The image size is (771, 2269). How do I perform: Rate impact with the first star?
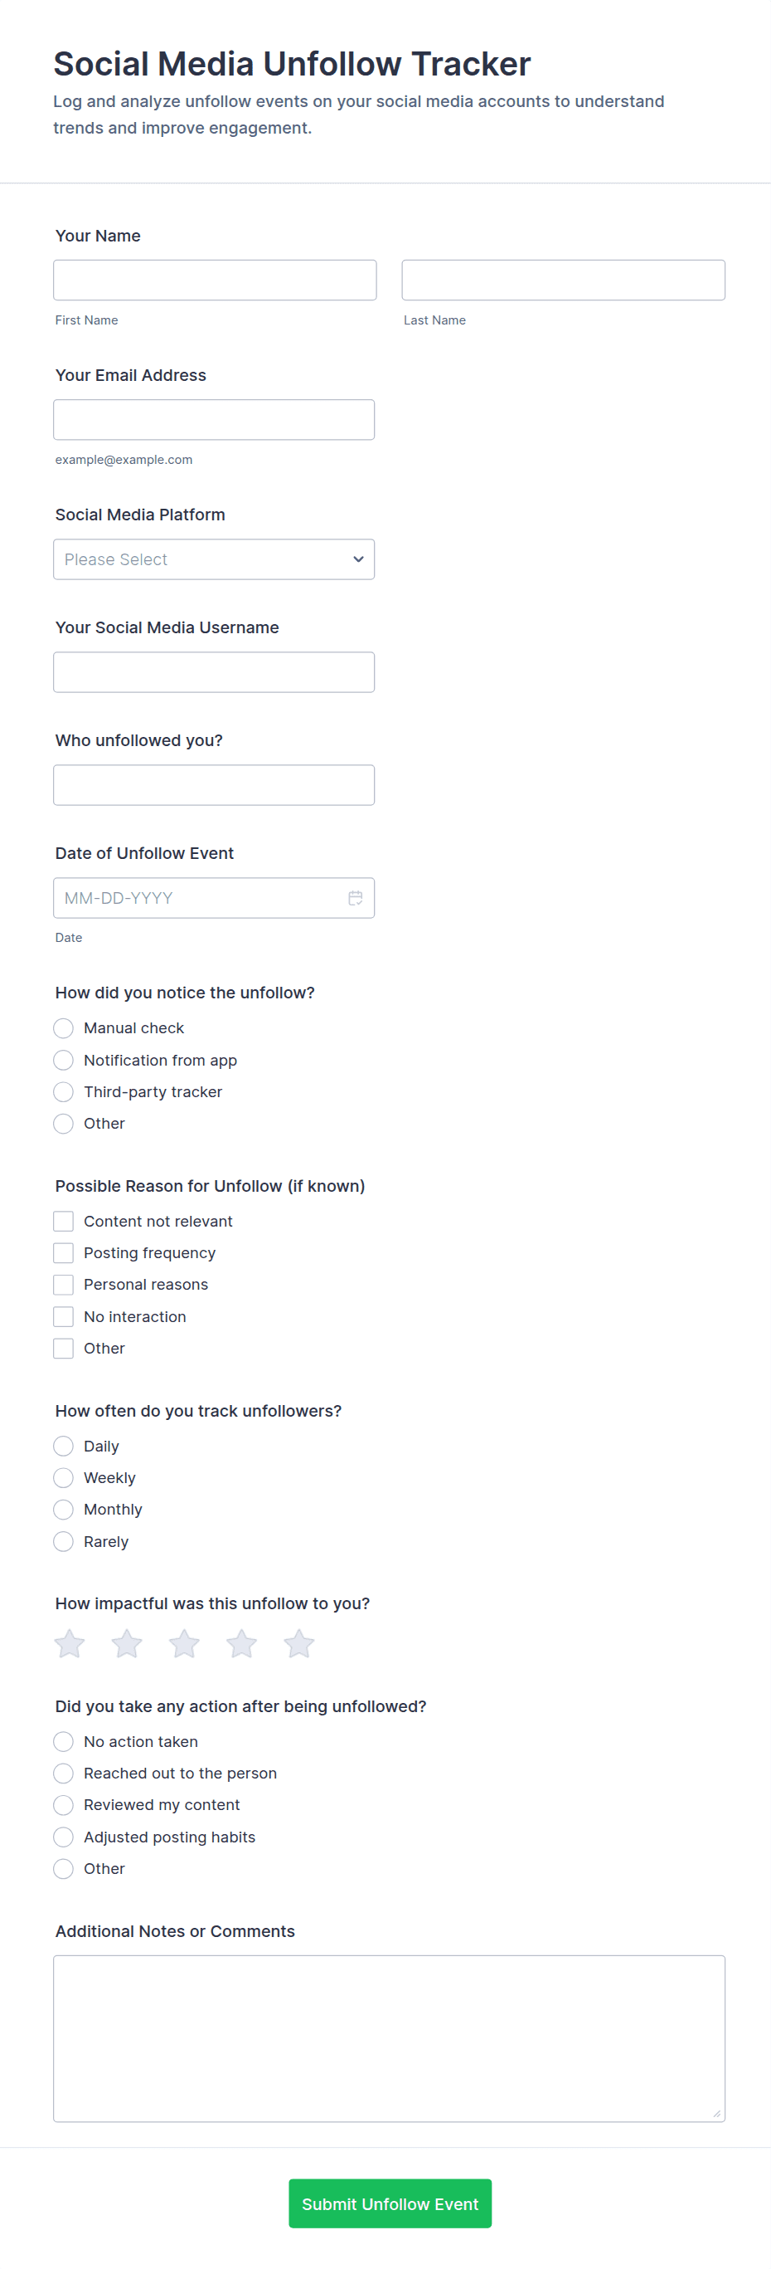[x=70, y=1643]
